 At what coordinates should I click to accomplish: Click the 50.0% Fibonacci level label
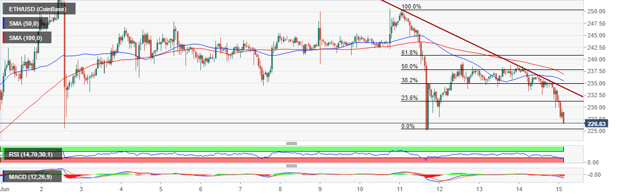coord(409,67)
